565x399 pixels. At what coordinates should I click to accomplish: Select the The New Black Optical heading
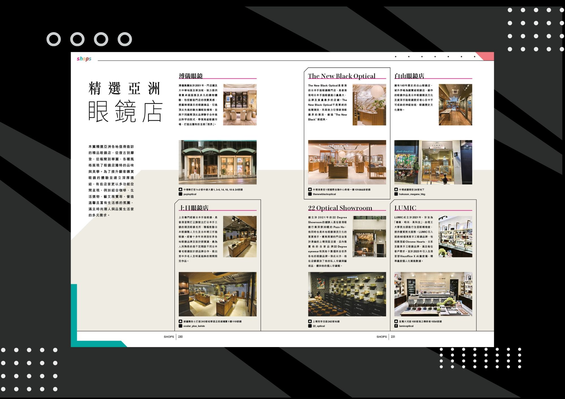pos(342,76)
